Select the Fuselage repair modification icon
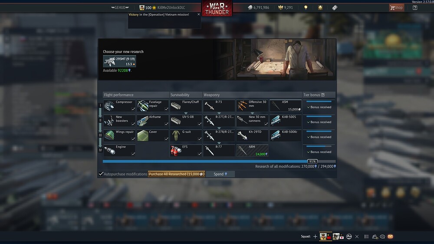Screen dimensions: 434x244 143,106
